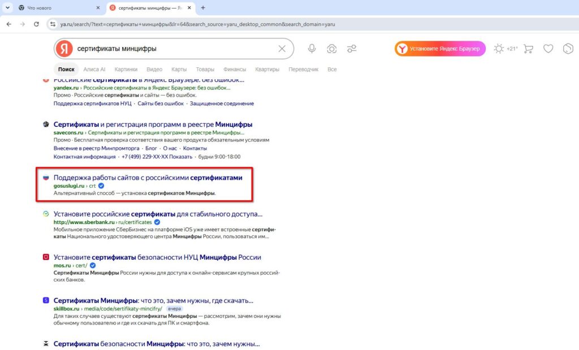Screen dimensions: 579x350
Task: Open savecons.ru domain link
Action: coord(68,132)
